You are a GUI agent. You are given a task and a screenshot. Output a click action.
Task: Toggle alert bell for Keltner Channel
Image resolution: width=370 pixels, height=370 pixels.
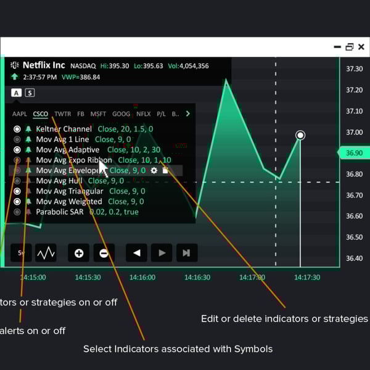coord(28,129)
